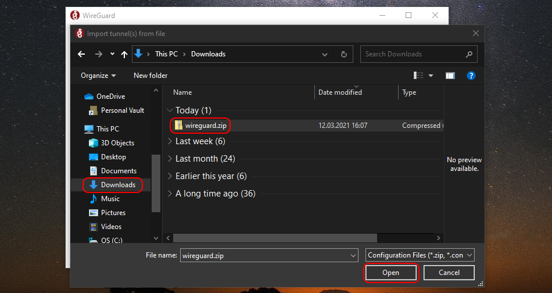Click the search magnifier icon
This screenshot has height=293, width=552.
[x=469, y=54]
